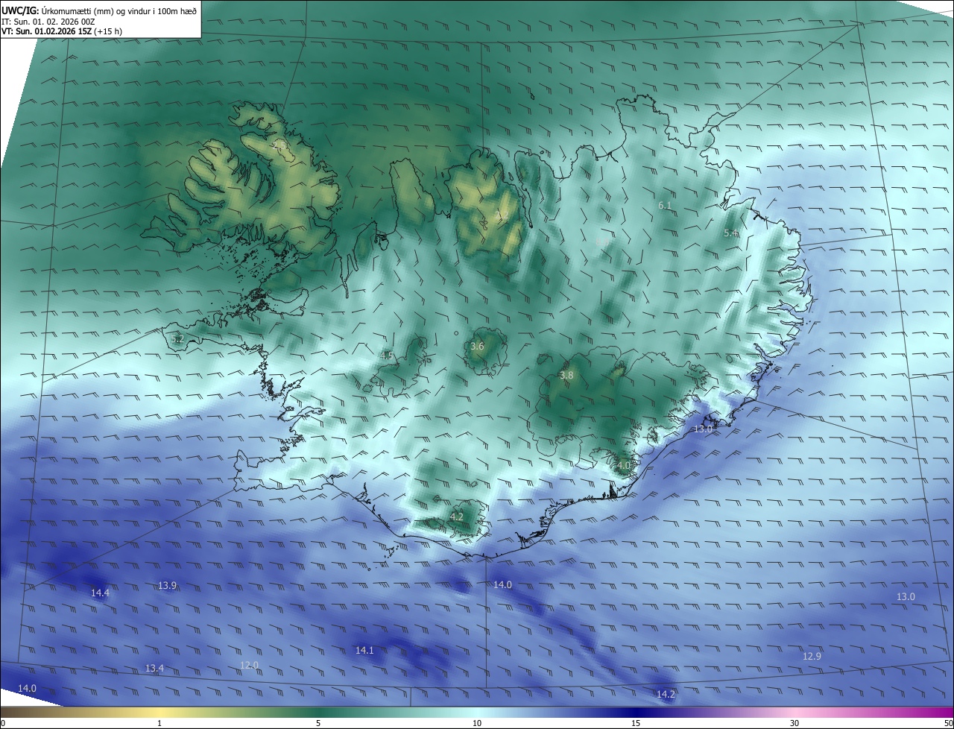Image resolution: width=954 pixels, height=729 pixels.
Task: Click the title 'Úrkomumætti (mm) og vindur í 100m hæð'
Action: coord(119,10)
